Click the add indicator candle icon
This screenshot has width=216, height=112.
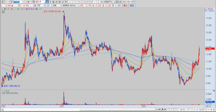pyautogui.click(x=111, y=2)
